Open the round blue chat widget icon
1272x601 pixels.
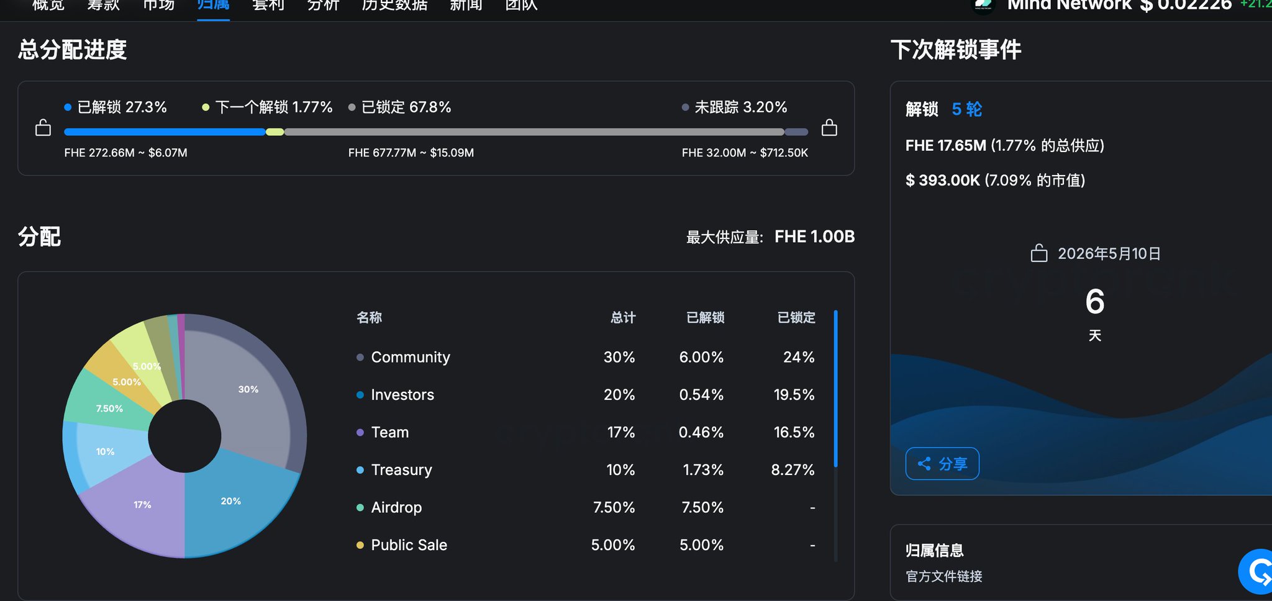click(x=1256, y=571)
